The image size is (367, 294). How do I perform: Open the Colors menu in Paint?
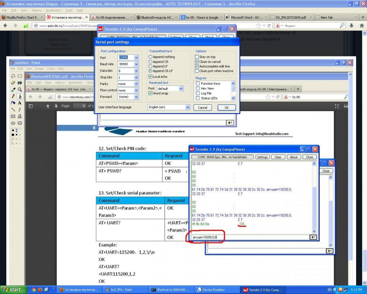51,69
